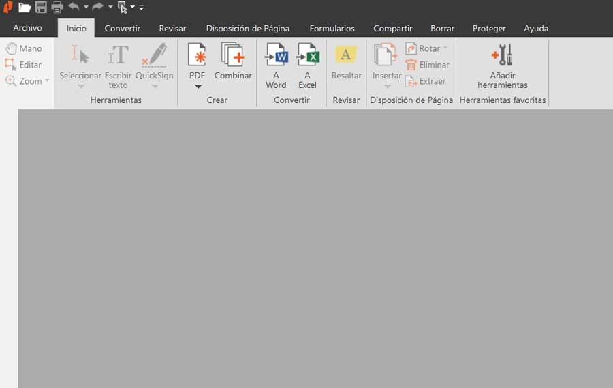Pick the Seleccionar text cursor tool

click(x=80, y=61)
